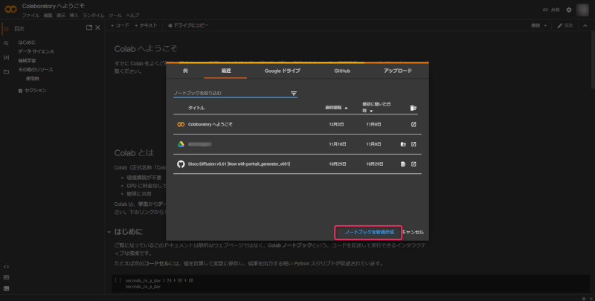Select 機械学習 in table of contents
The height and width of the screenshot is (301, 595).
coord(27,61)
